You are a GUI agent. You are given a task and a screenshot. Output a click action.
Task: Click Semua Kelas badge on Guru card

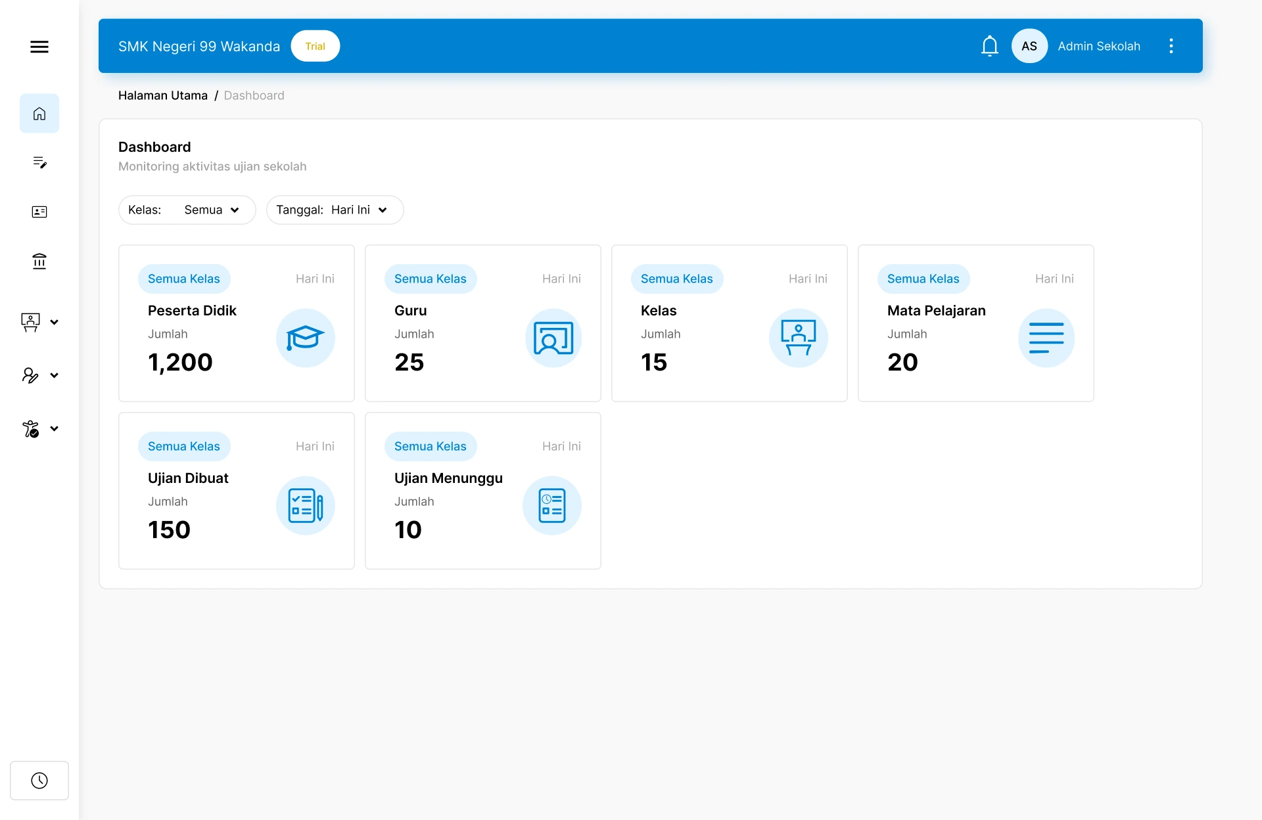[431, 279]
